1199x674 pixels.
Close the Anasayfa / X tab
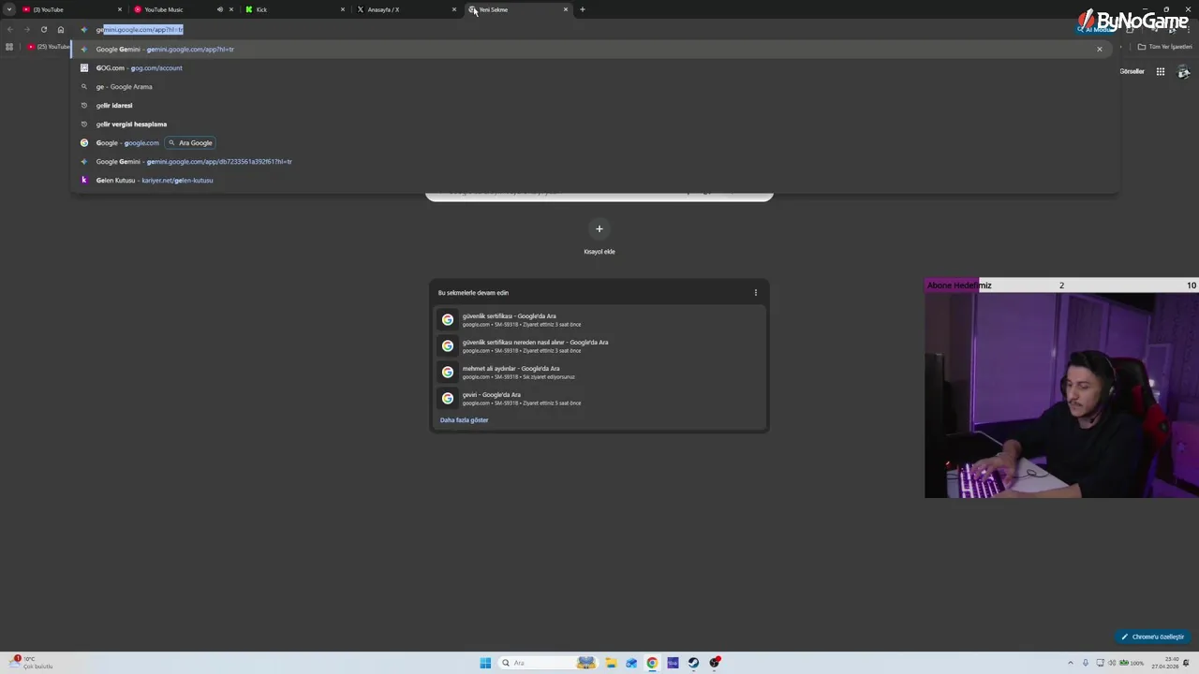coord(454,9)
